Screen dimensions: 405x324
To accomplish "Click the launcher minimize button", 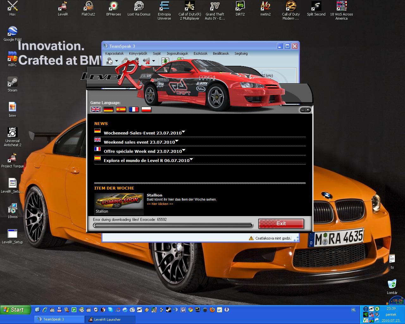I will pyautogui.click(x=303, y=110).
